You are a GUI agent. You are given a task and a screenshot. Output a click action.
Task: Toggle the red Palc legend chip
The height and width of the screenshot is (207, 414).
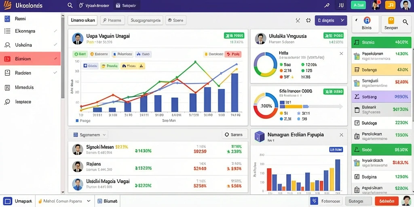click(233, 54)
